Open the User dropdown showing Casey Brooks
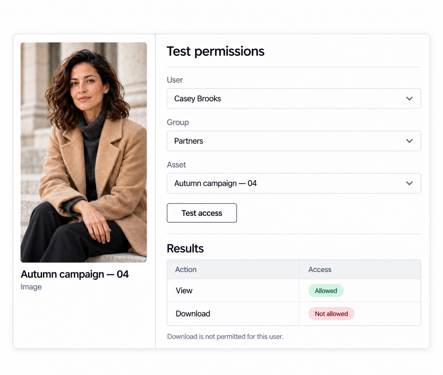This screenshot has height=375, width=443. pyautogui.click(x=294, y=98)
